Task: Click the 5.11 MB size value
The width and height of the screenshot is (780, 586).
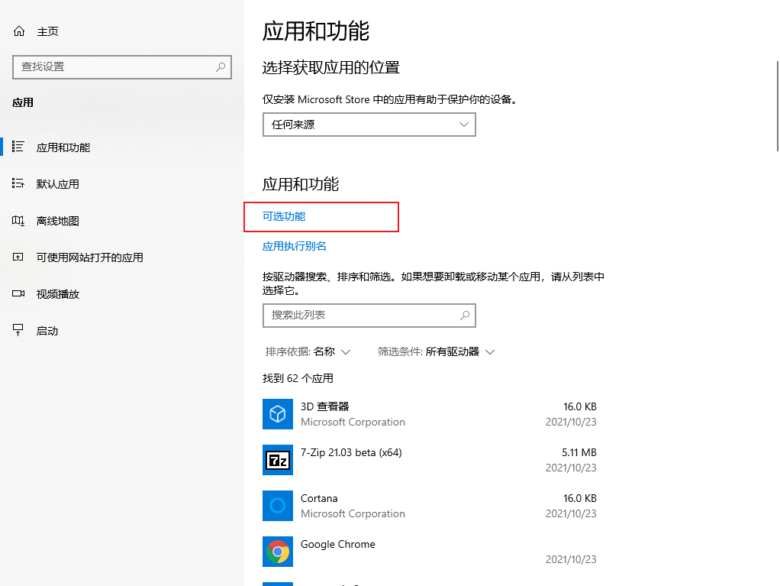Action: pyautogui.click(x=579, y=452)
